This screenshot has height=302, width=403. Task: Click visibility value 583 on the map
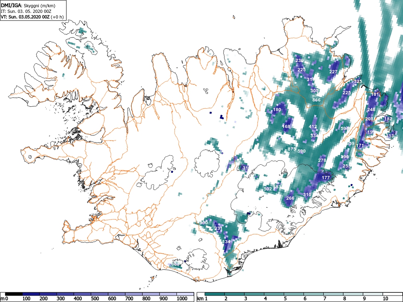pyautogui.click(x=277, y=187)
